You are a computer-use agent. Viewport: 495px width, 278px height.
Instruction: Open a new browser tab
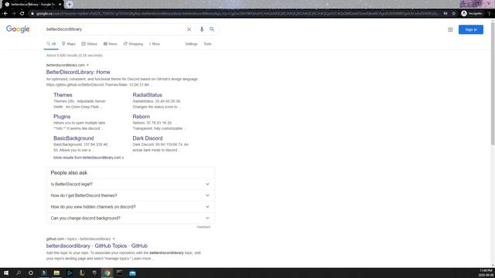70,5
